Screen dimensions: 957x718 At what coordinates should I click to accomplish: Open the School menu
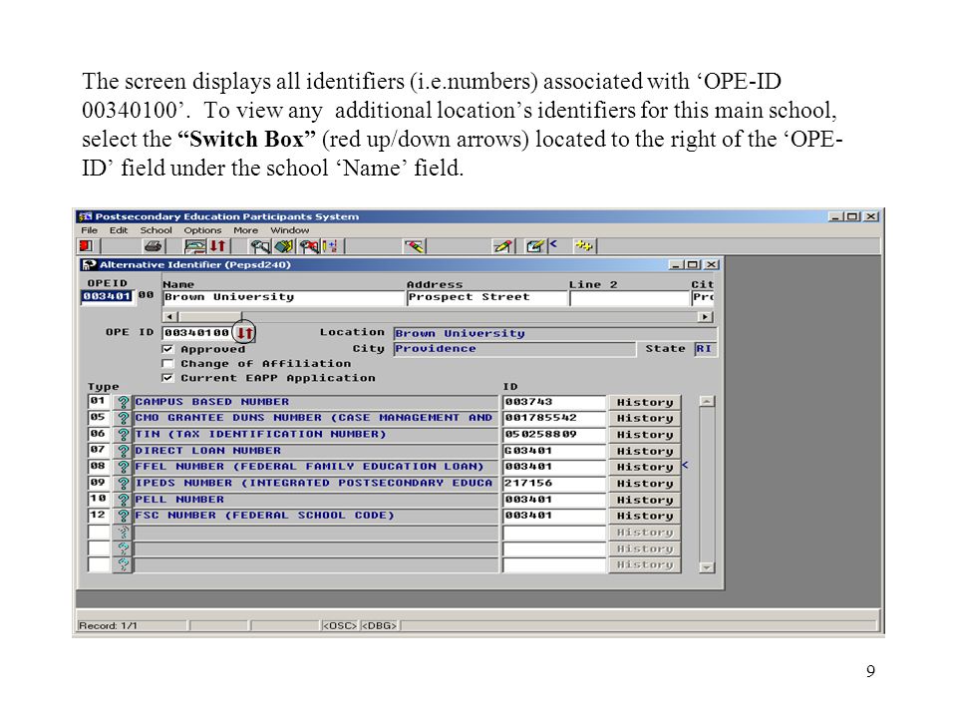pyautogui.click(x=156, y=230)
